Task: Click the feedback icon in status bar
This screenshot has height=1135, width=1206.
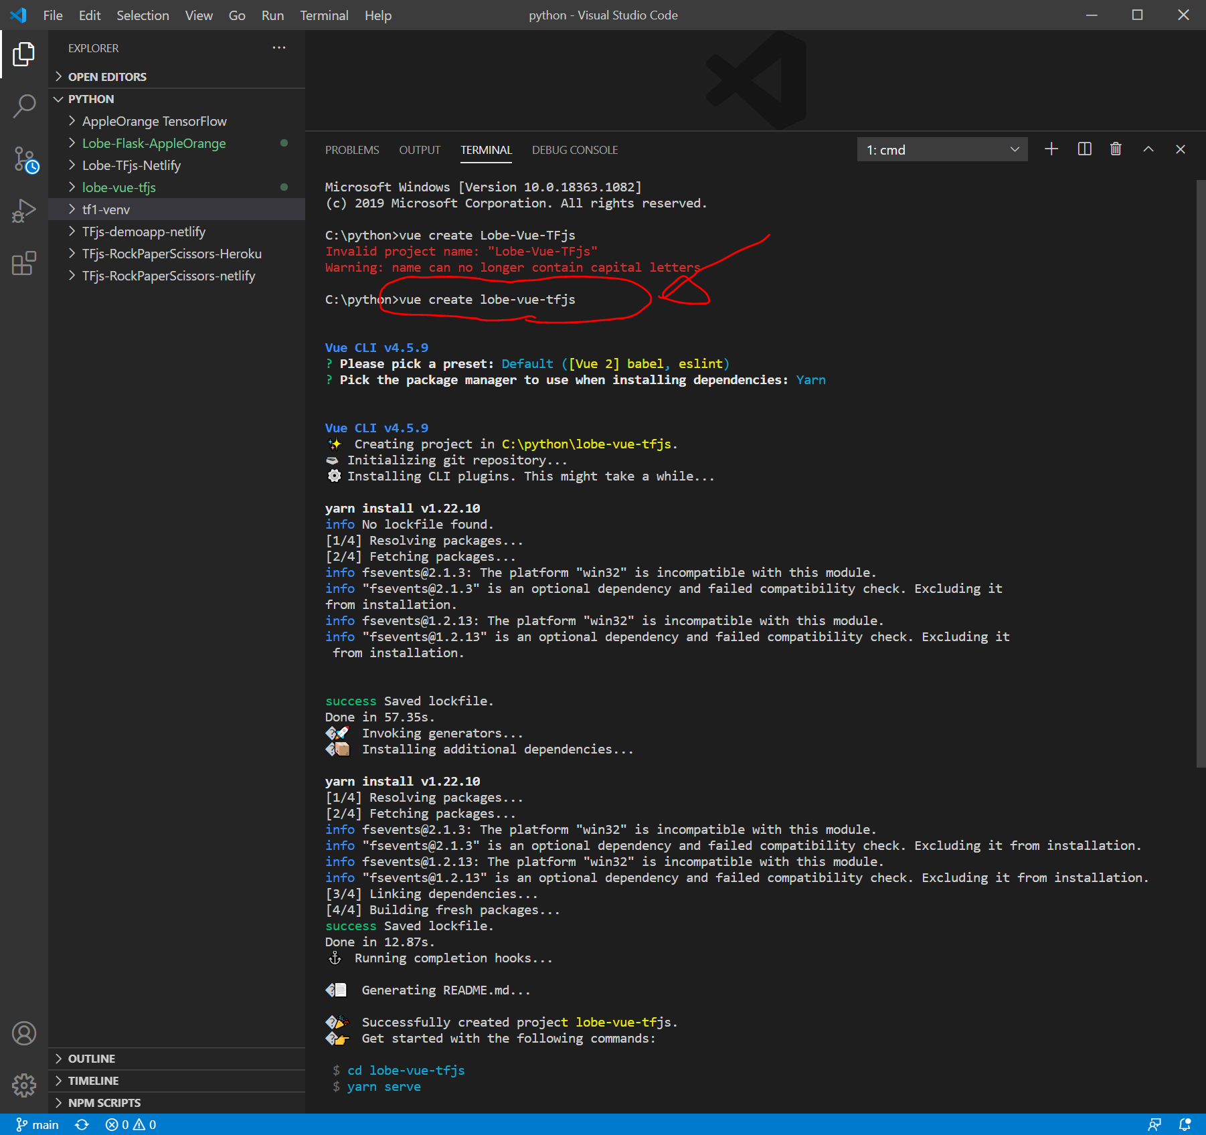Action: (x=1154, y=1125)
